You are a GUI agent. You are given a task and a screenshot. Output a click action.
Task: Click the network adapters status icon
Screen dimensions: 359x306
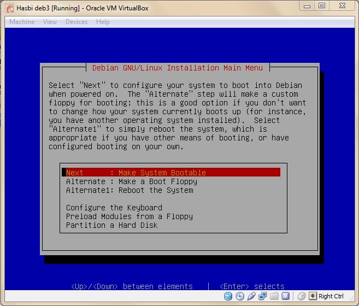263,296
